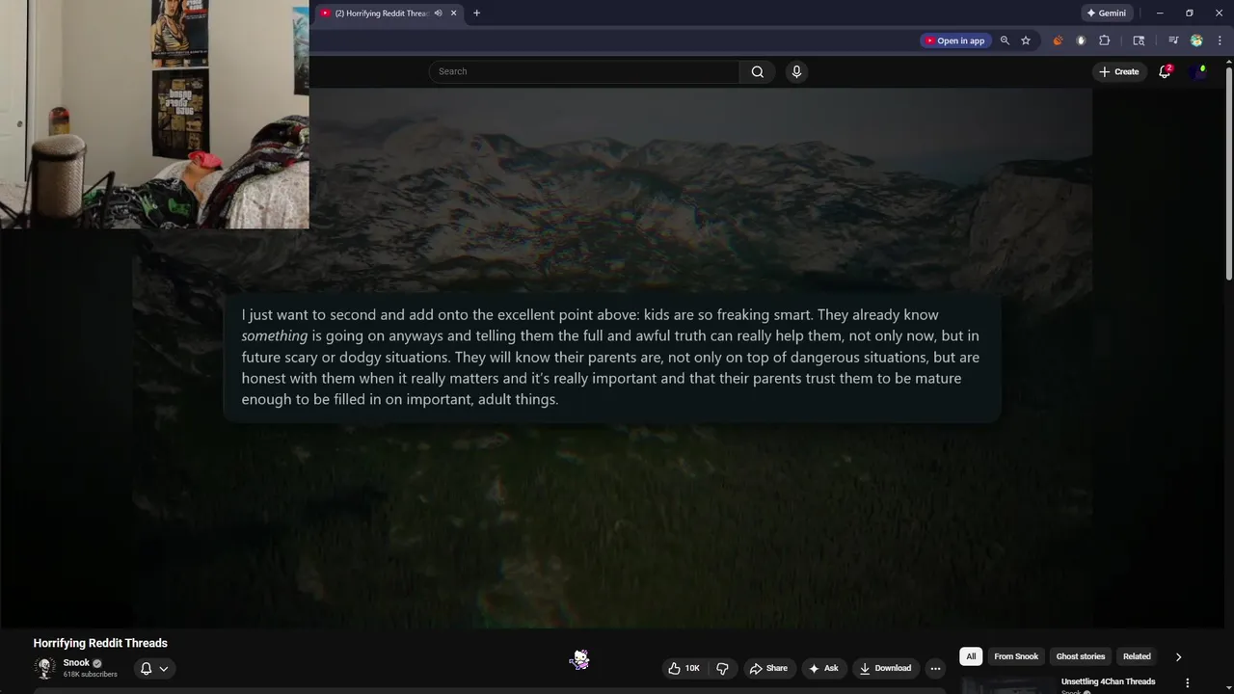Viewport: 1234px width, 694px height.
Task: Start voice search with microphone icon
Action: point(796,71)
